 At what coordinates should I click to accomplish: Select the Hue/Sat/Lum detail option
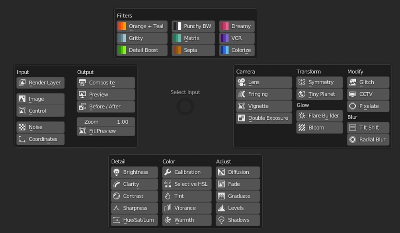[135, 220]
